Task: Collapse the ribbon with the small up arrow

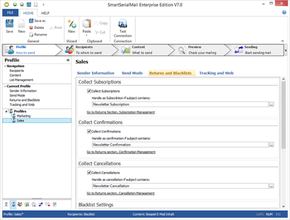Action: [282, 41]
